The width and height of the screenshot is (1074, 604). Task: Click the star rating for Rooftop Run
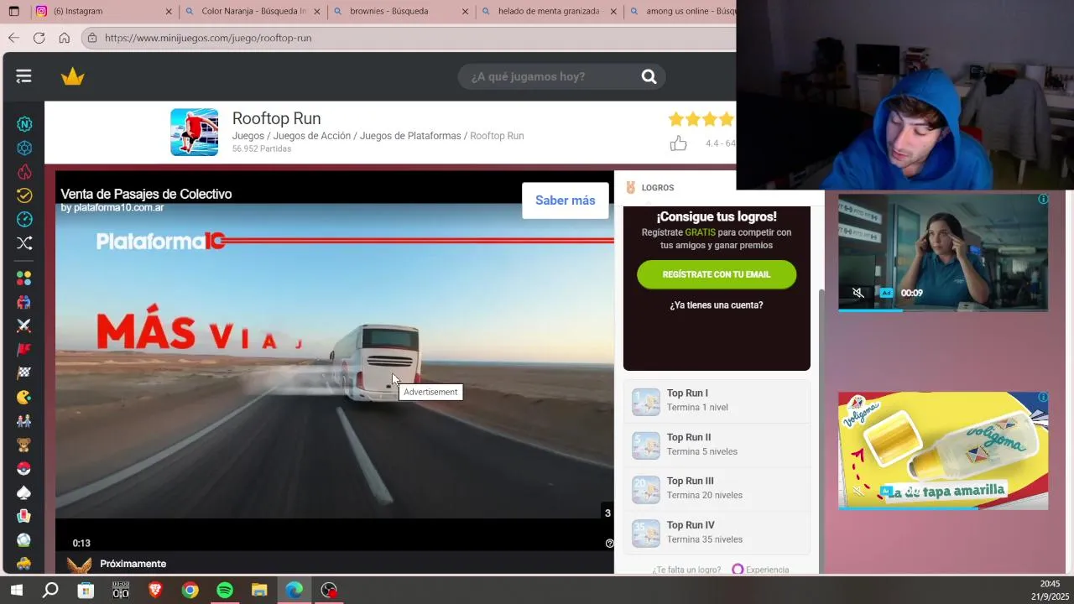pos(701,120)
